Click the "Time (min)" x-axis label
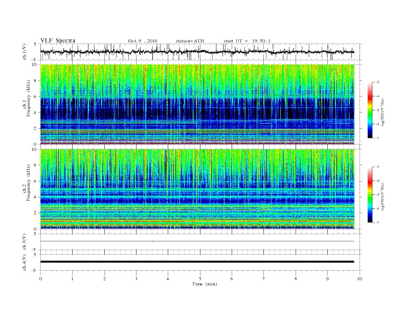Viewport: 405px width, 313px height. 205,284
